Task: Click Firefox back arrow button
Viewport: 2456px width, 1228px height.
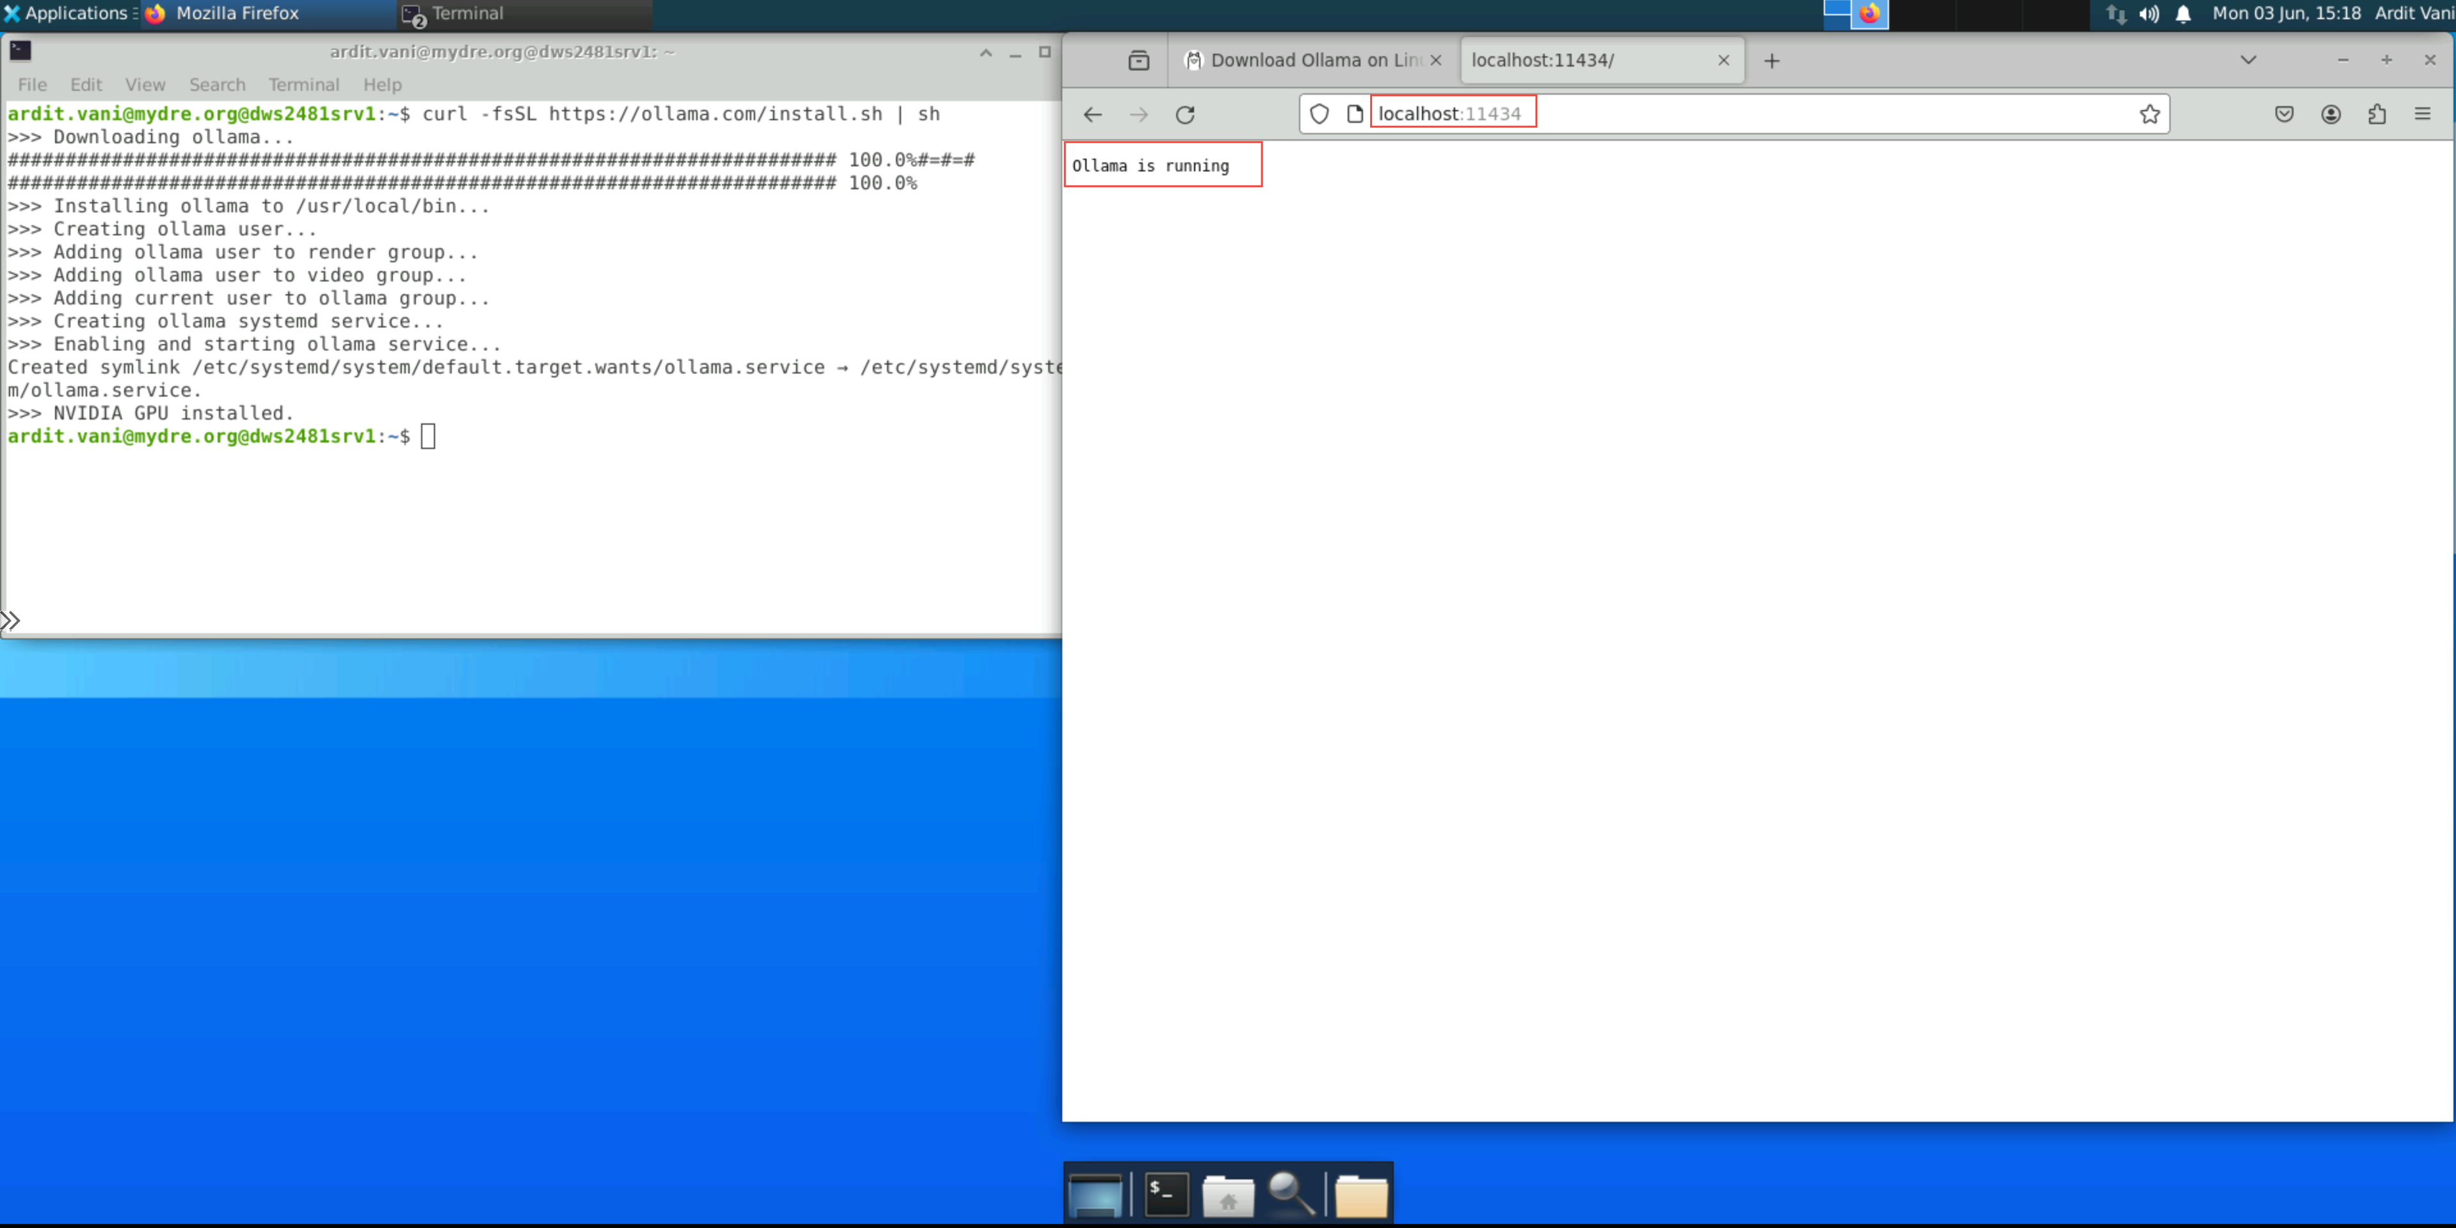Action: (1092, 114)
